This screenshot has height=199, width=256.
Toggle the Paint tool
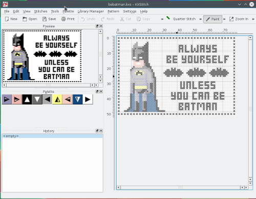[x=212, y=19]
